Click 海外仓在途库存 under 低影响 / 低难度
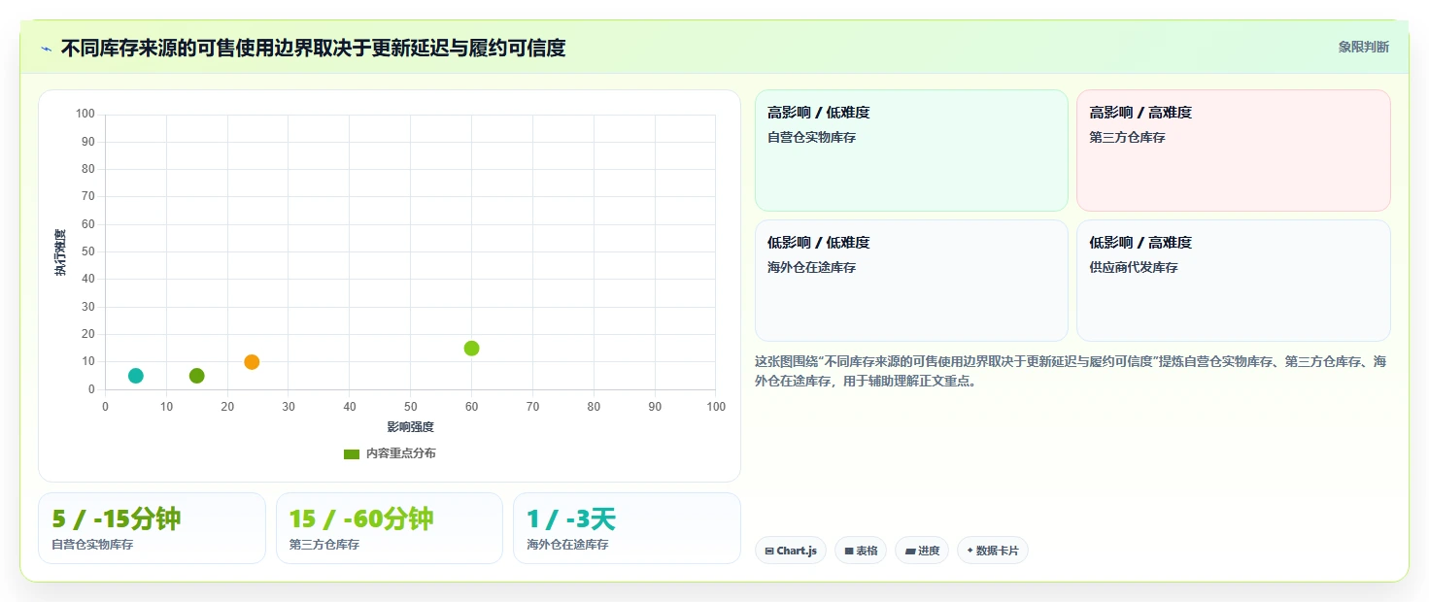 point(812,267)
